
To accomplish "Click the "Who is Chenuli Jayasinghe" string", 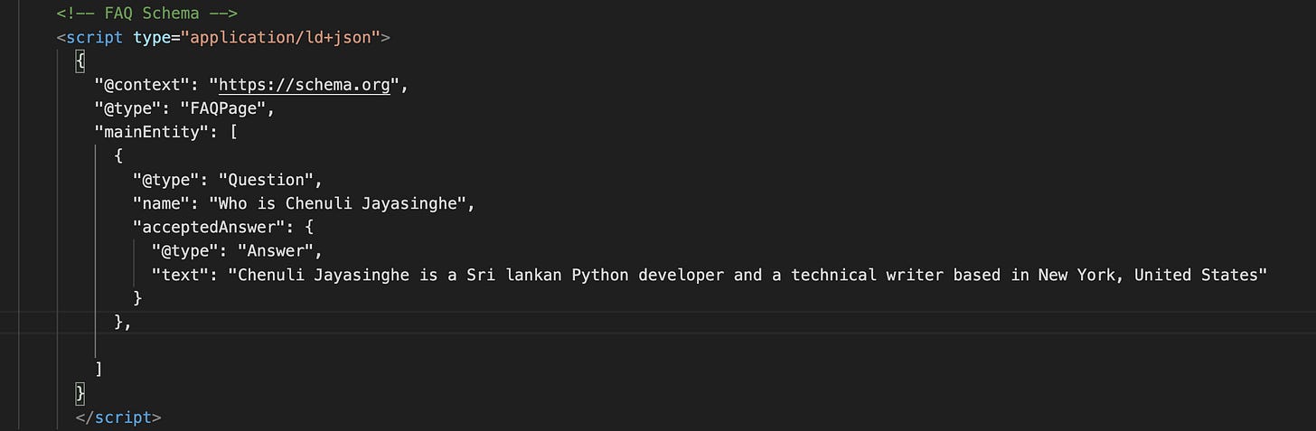I will (x=342, y=203).
